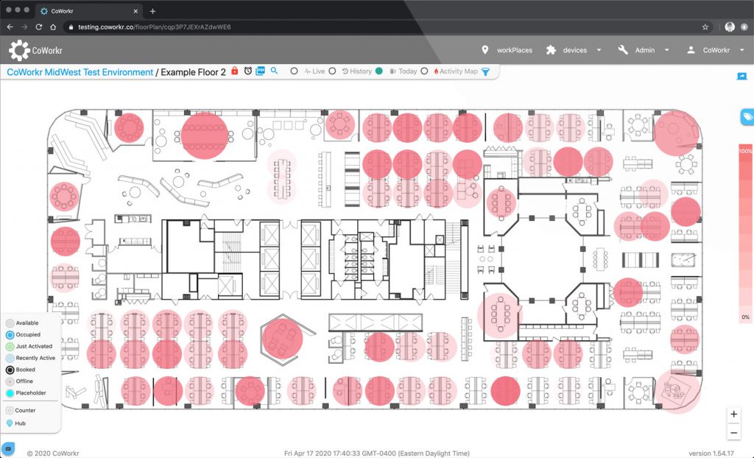Go back with the browser back arrow
The width and height of the screenshot is (754, 458).
(x=10, y=27)
